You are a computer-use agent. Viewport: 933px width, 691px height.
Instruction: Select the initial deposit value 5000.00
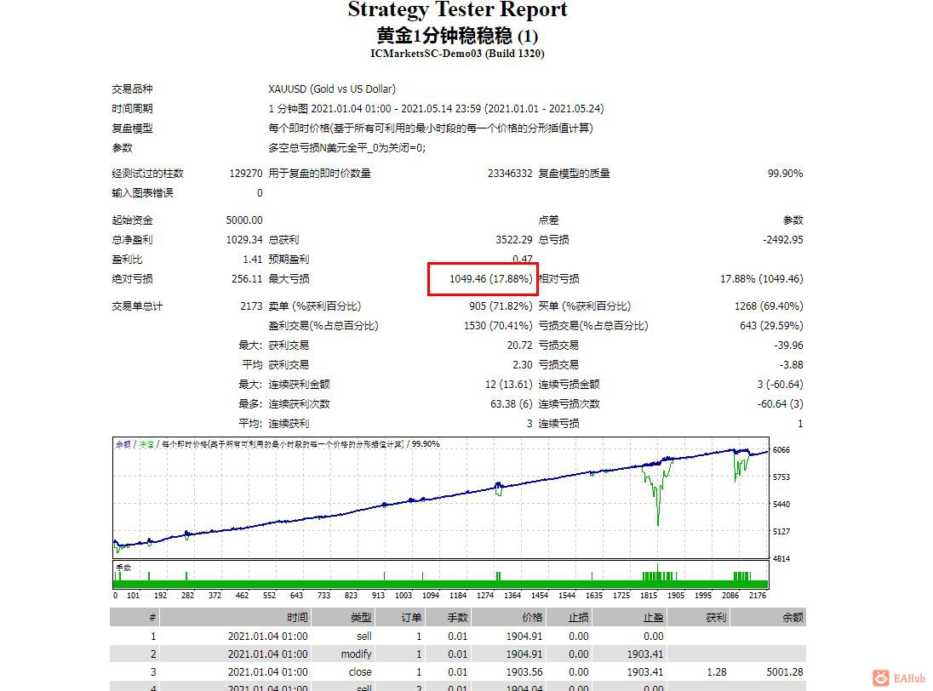point(244,220)
